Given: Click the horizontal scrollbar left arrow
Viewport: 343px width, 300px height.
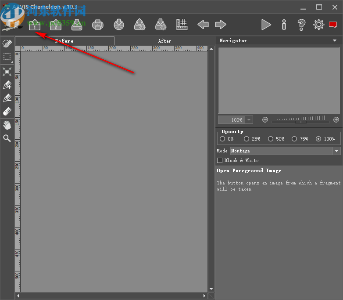Looking at the screenshot, I should point(18,296).
